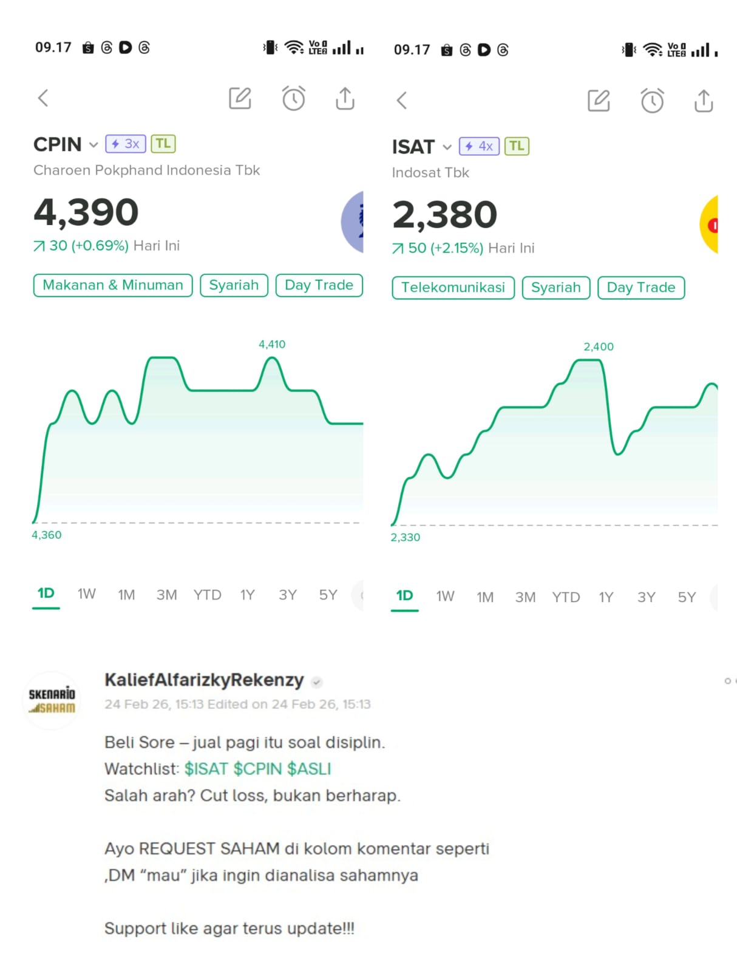
Task: Switch ISAT chart to YTD range
Action: point(566,597)
